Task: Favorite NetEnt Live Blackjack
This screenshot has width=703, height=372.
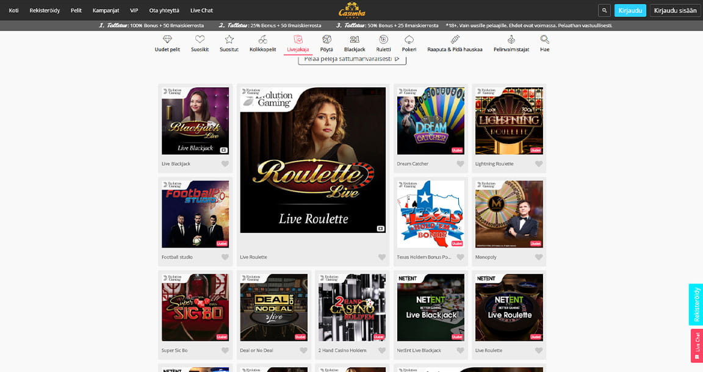Action: pos(461,351)
